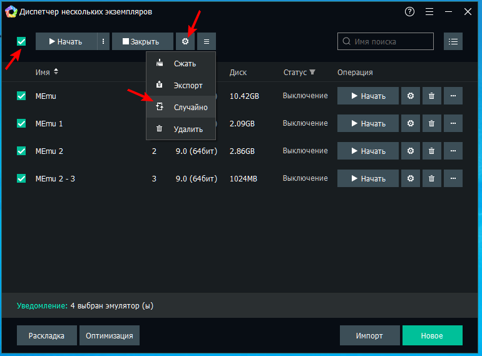Click 9.0 (64бит) in MEmu 2 row
Screen dimensions: 482x356
click(x=197, y=151)
